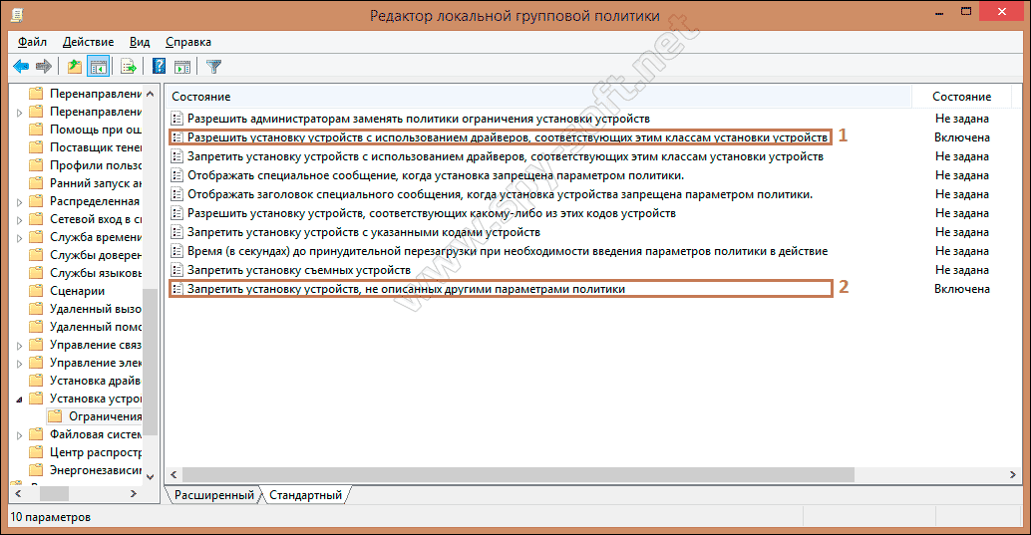Go up one level with folder icon
Screen dimensions: 1031x535
pyautogui.click(x=75, y=67)
